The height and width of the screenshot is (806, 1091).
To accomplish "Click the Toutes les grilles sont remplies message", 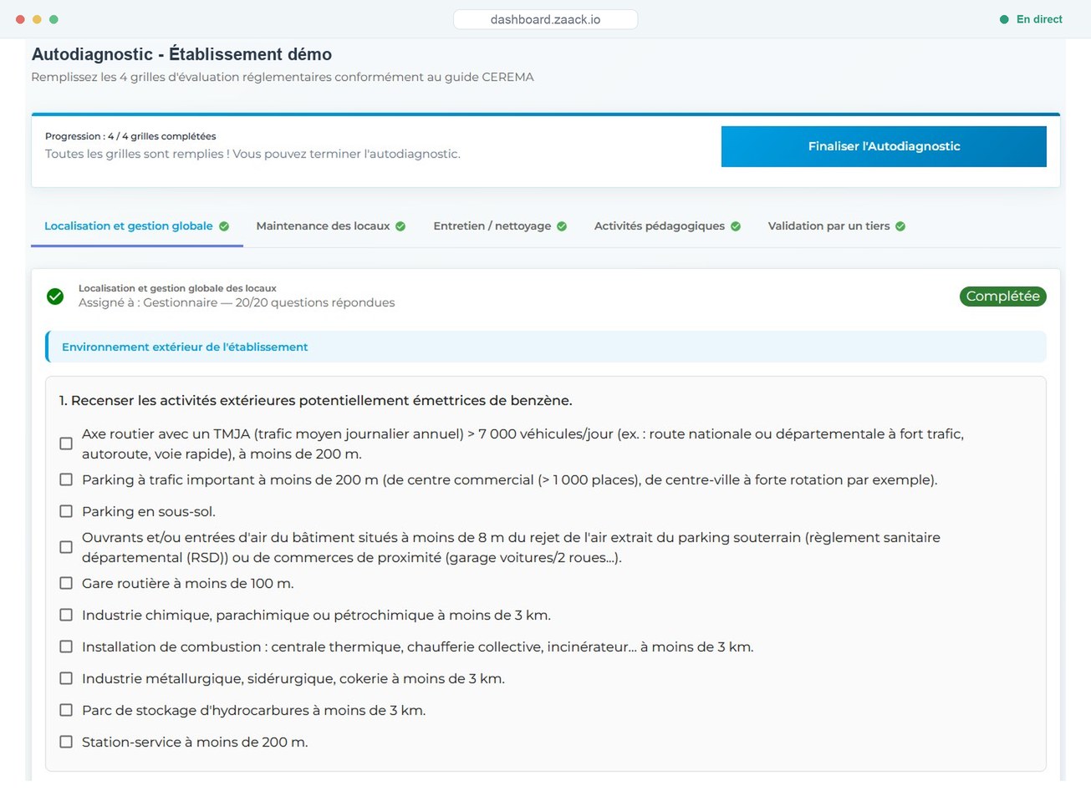I will tap(252, 154).
